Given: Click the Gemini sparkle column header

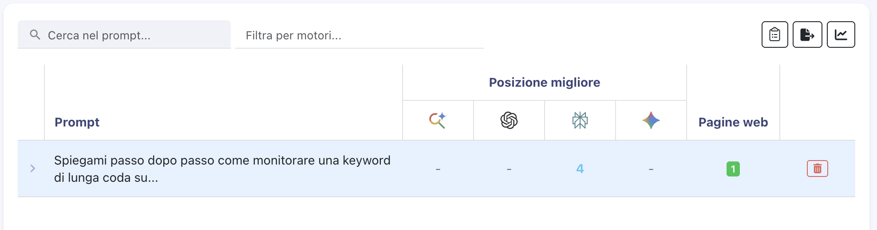Looking at the screenshot, I should click(651, 120).
